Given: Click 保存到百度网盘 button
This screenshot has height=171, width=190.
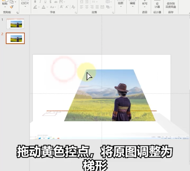Looking at the screenshot, I should point(171,4).
